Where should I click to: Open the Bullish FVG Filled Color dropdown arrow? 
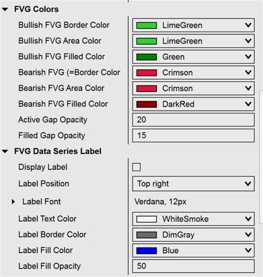(248, 57)
